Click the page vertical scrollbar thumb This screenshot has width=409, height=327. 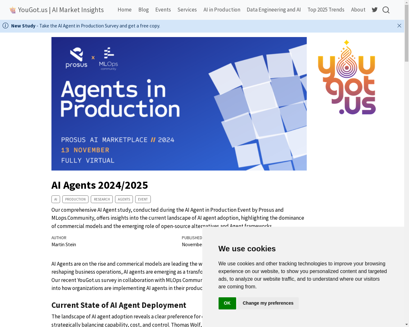[406, 33]
